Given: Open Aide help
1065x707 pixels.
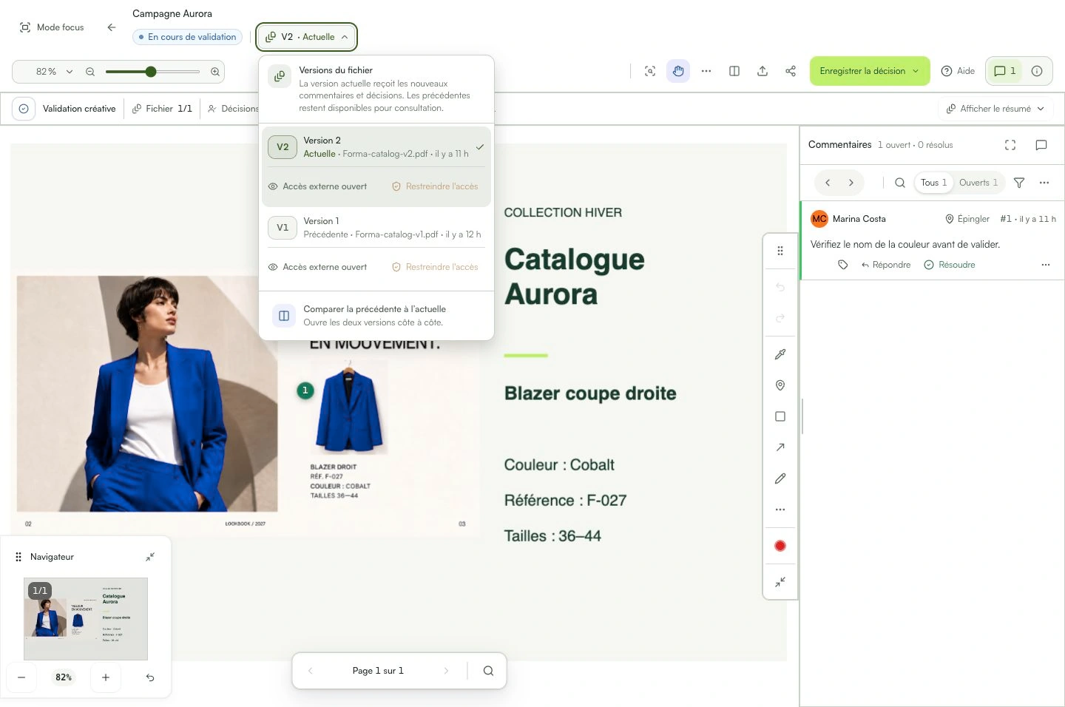Looking at the screenshot, I should [x=958, y=71].
